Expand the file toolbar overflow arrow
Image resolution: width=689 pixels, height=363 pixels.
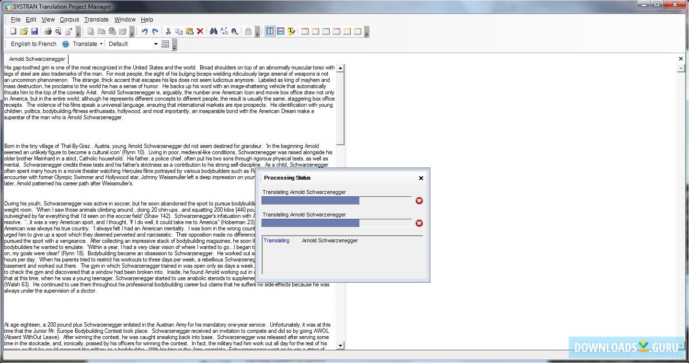click(78, 33)
